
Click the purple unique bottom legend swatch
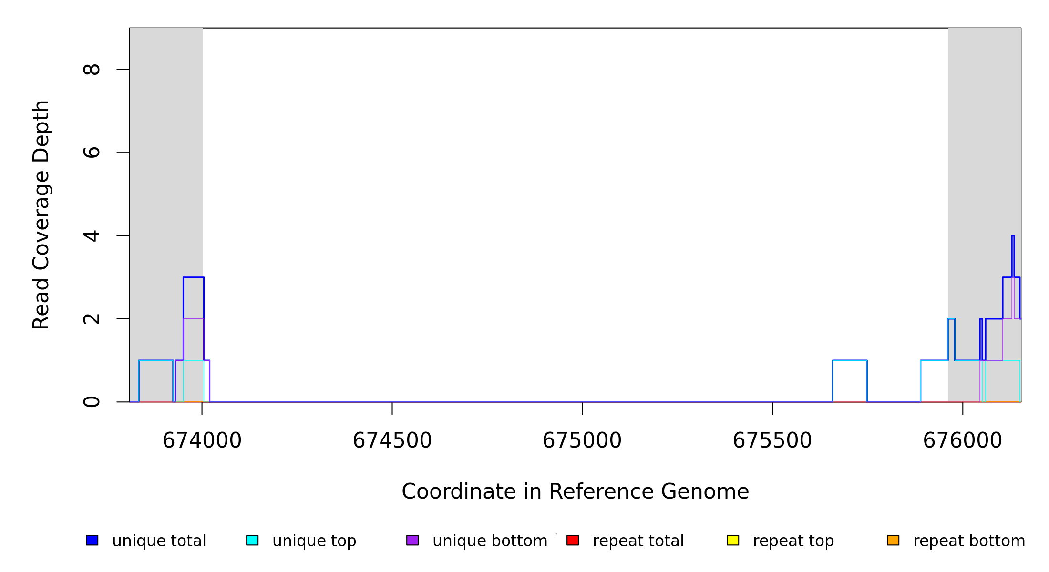412,540
